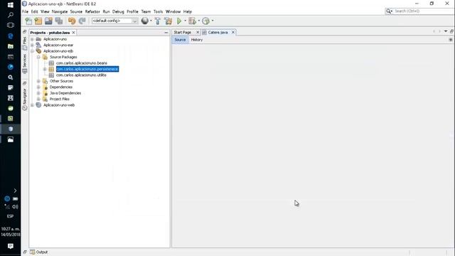Expand the Java Dependencies node
The image size is (455, 256).
pos(38,93)
